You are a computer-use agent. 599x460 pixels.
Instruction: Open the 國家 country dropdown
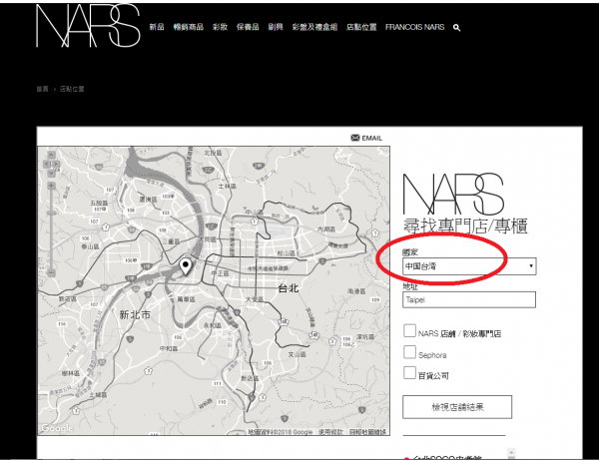point(469,266)
